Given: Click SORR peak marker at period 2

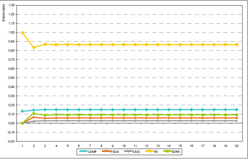Looking at the screenshot, I should click(34, 114).
